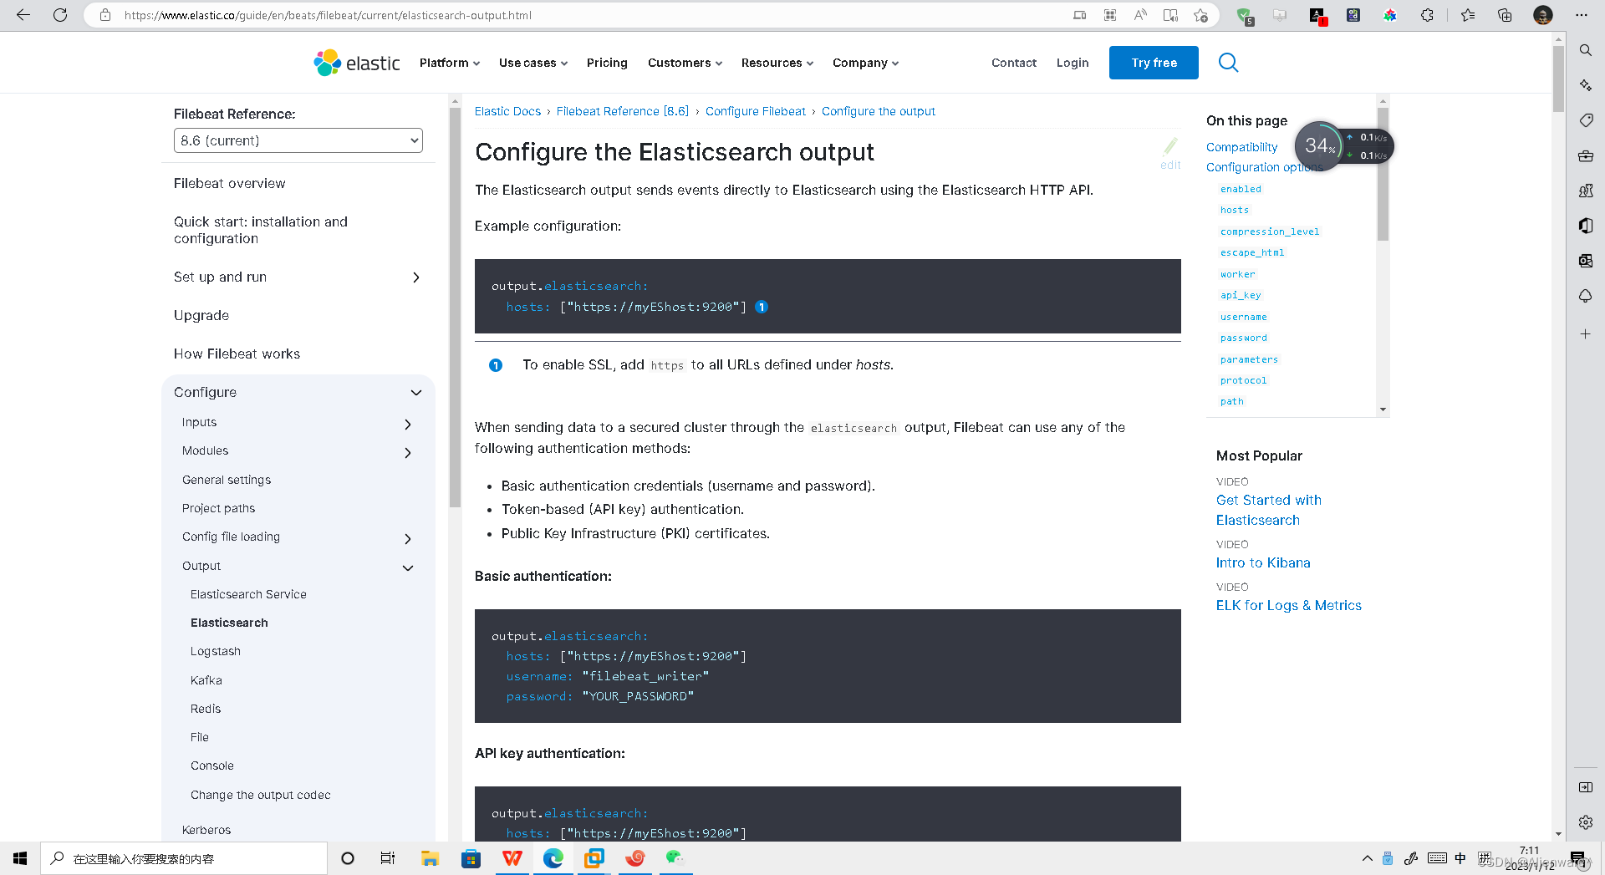This screenshot has height=875, width=1605.
Task: Open the Pricing menu item
Action: point(607,63)
